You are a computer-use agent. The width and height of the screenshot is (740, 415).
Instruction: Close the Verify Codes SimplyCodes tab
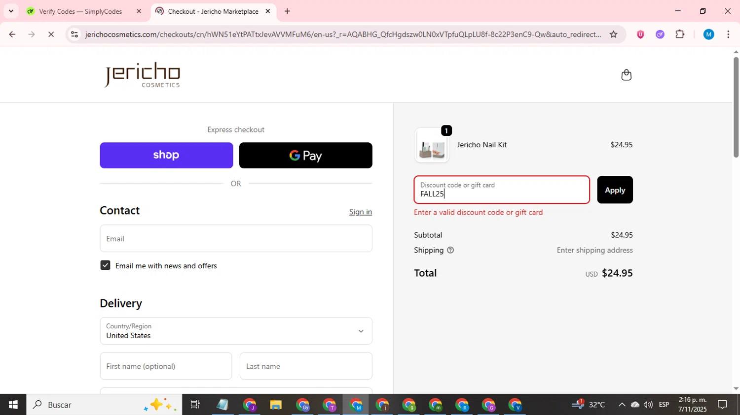click(139, 11)
